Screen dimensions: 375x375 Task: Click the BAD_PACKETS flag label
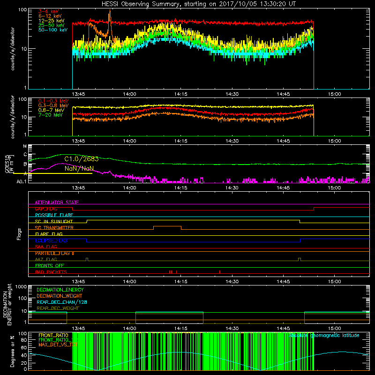tap(51, 272)
